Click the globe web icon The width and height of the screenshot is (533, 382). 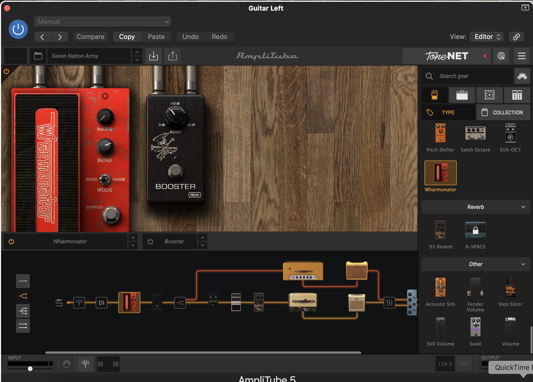coord(501,56)
